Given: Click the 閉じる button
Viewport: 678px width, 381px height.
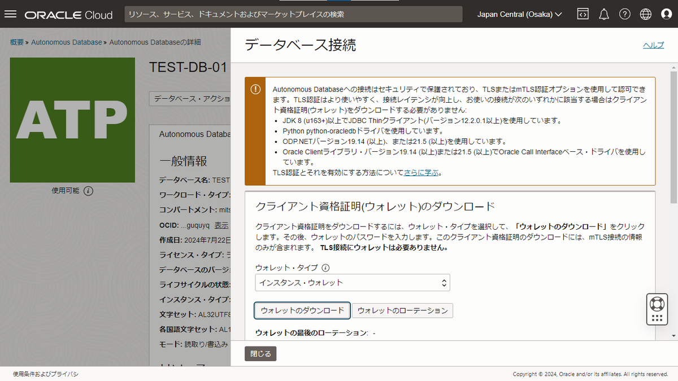Looking at the screenshot, I should 260,354.
